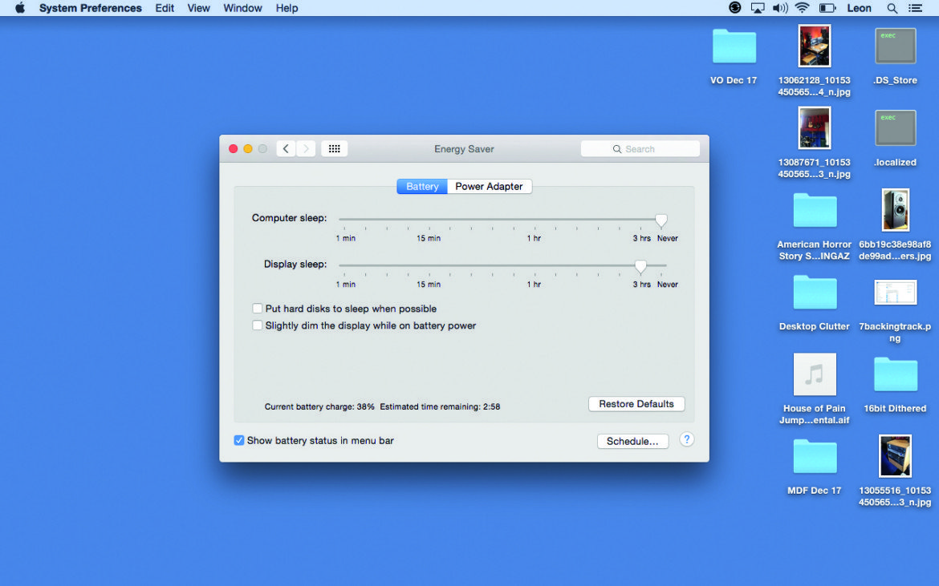Click the Display sleep slider knob

[x=640, y=266]
